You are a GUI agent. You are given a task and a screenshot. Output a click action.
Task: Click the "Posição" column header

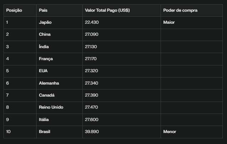point(14,10)
